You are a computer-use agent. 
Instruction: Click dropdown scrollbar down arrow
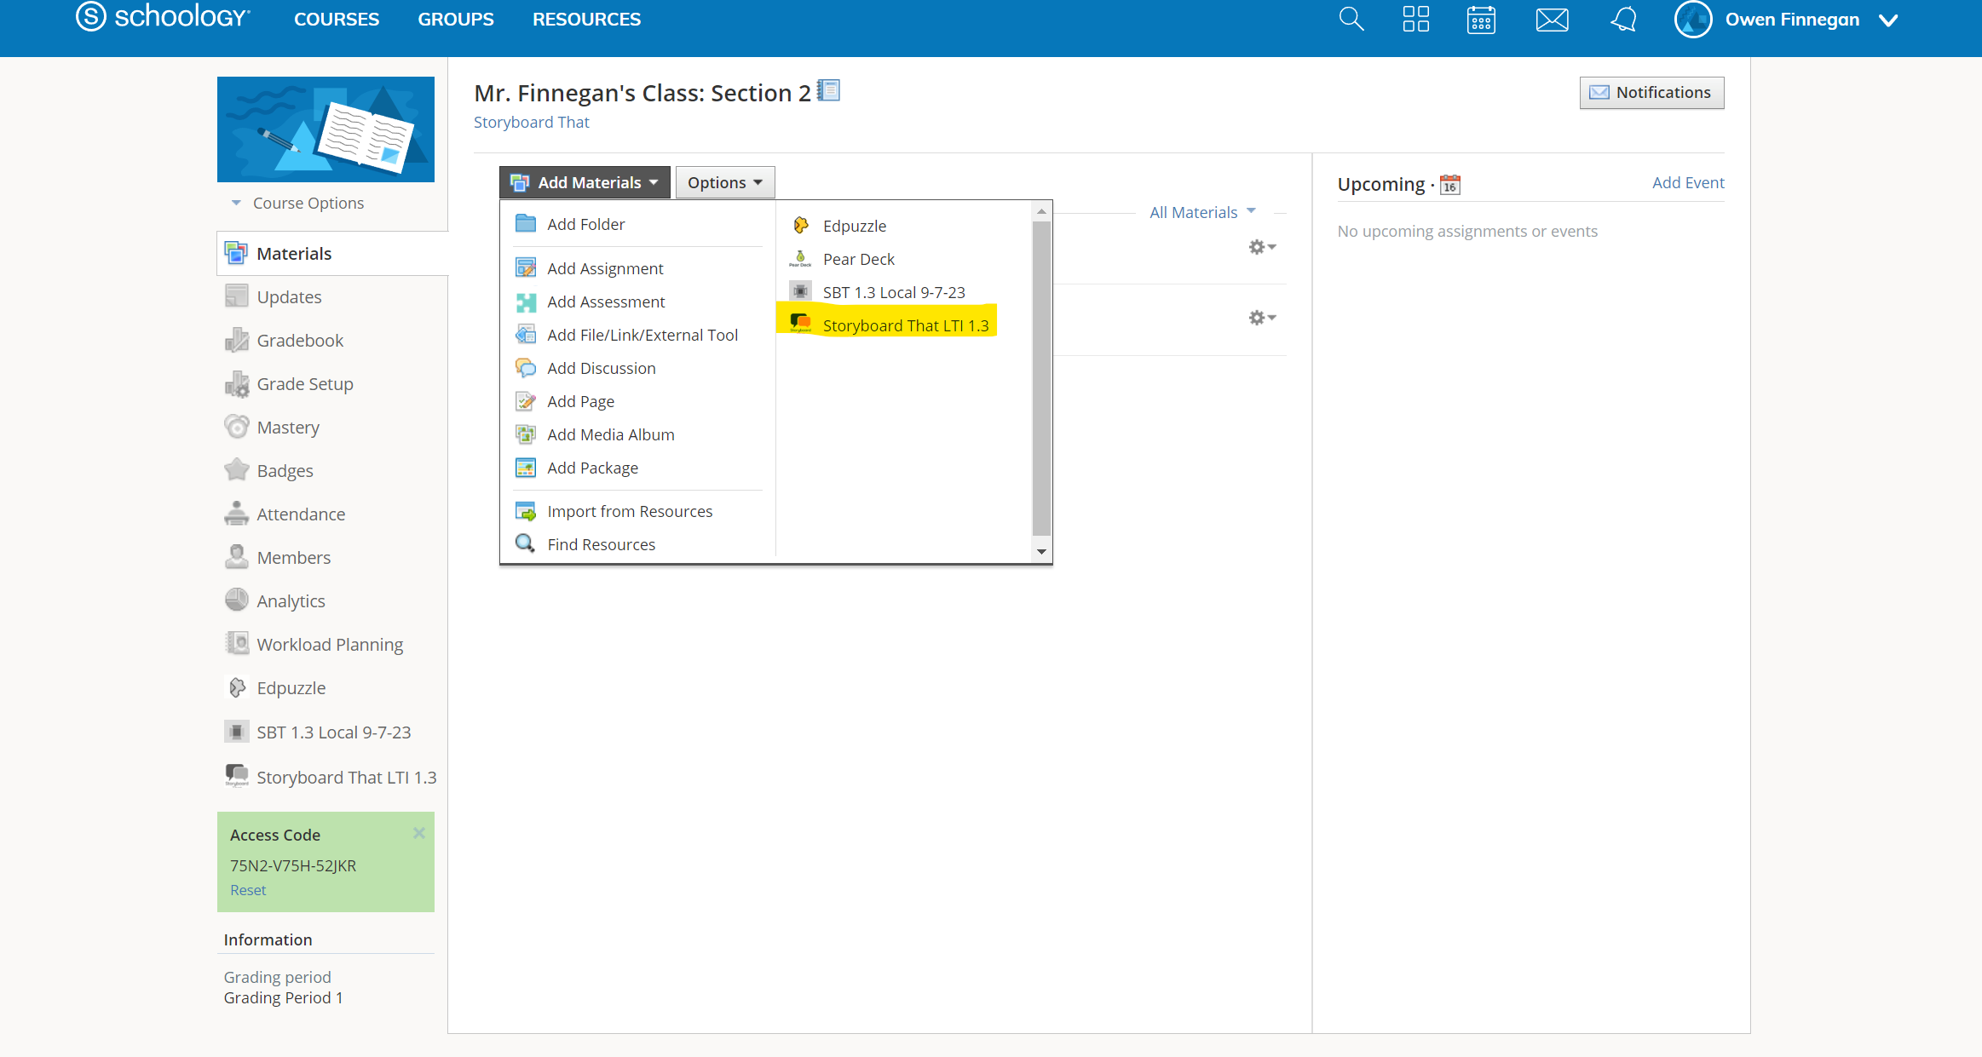(x=1041, y=552)
